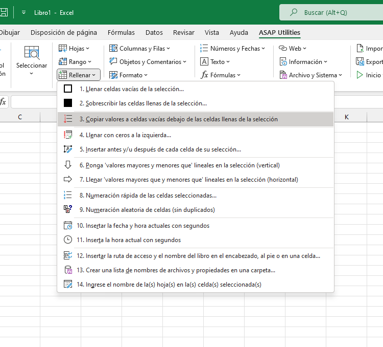Choose Numeración aleatoria de celdas (sin duplicados)
The image size is (383, 347).
point(196,210)
